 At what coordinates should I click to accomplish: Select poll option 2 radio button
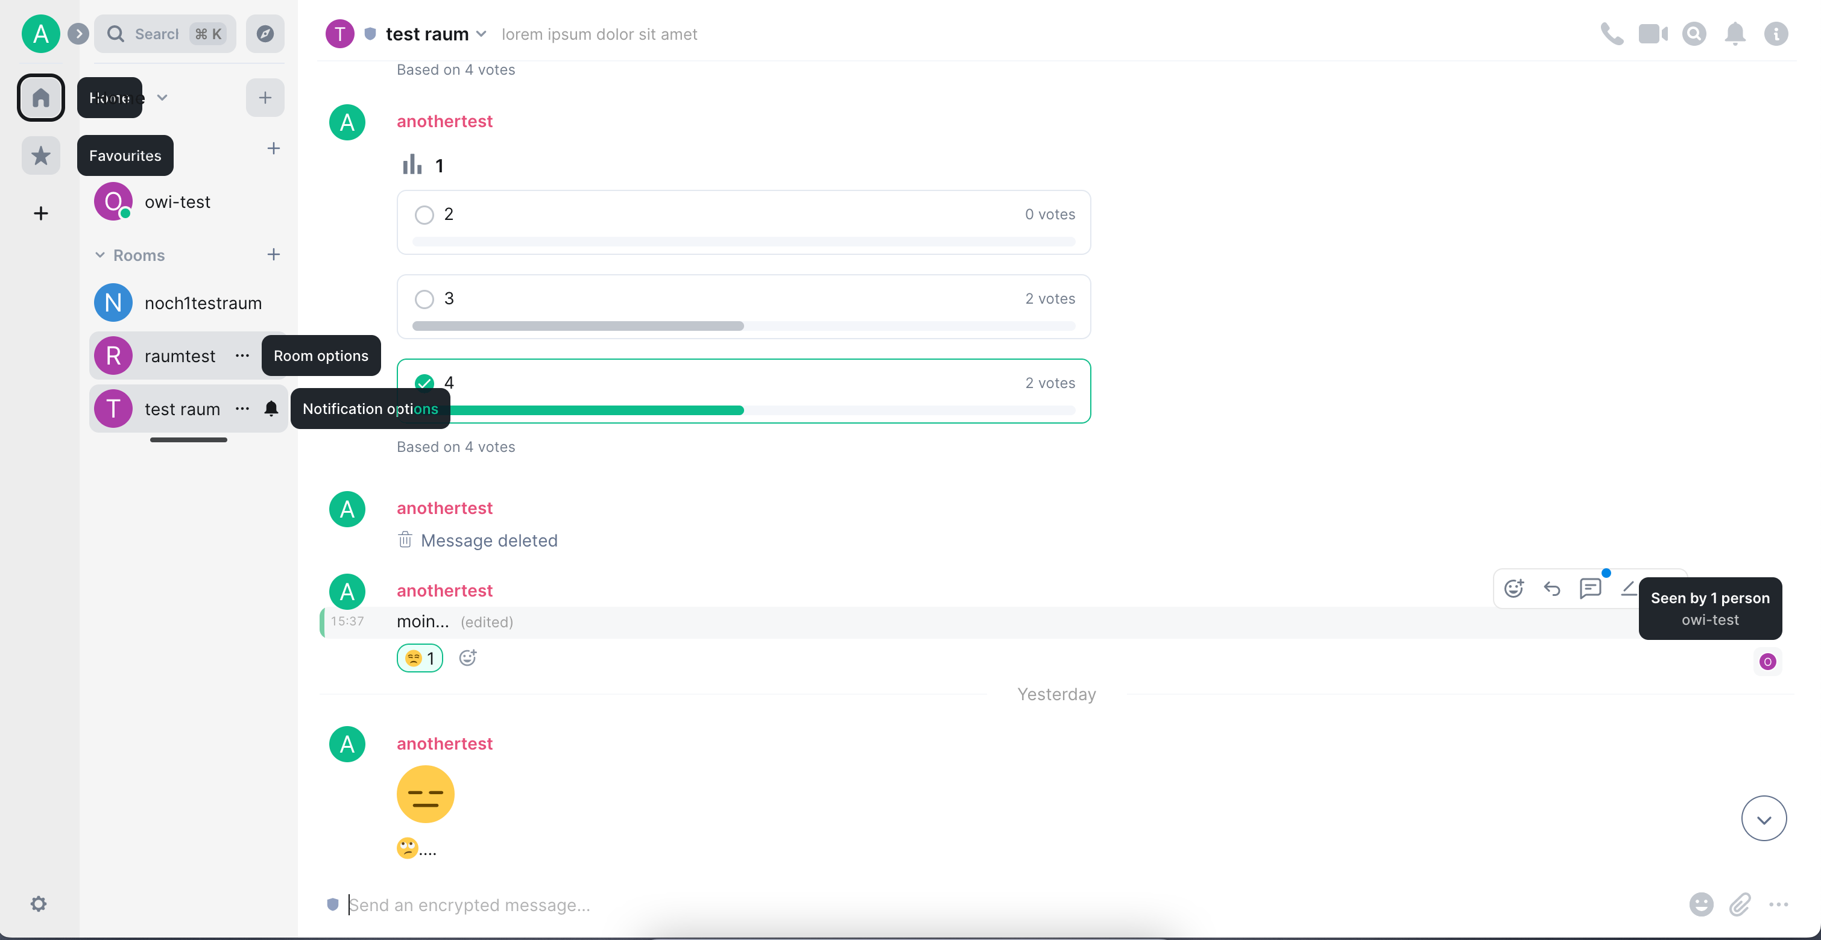tap(423, 214)
